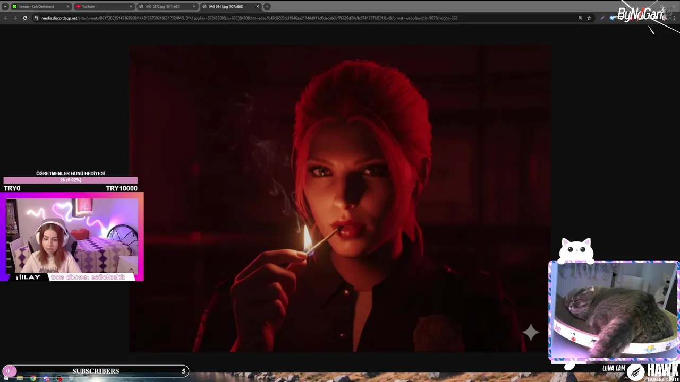Click the HILAY name label
Screen dimensions: 680x382
click(x=28, y=277)
